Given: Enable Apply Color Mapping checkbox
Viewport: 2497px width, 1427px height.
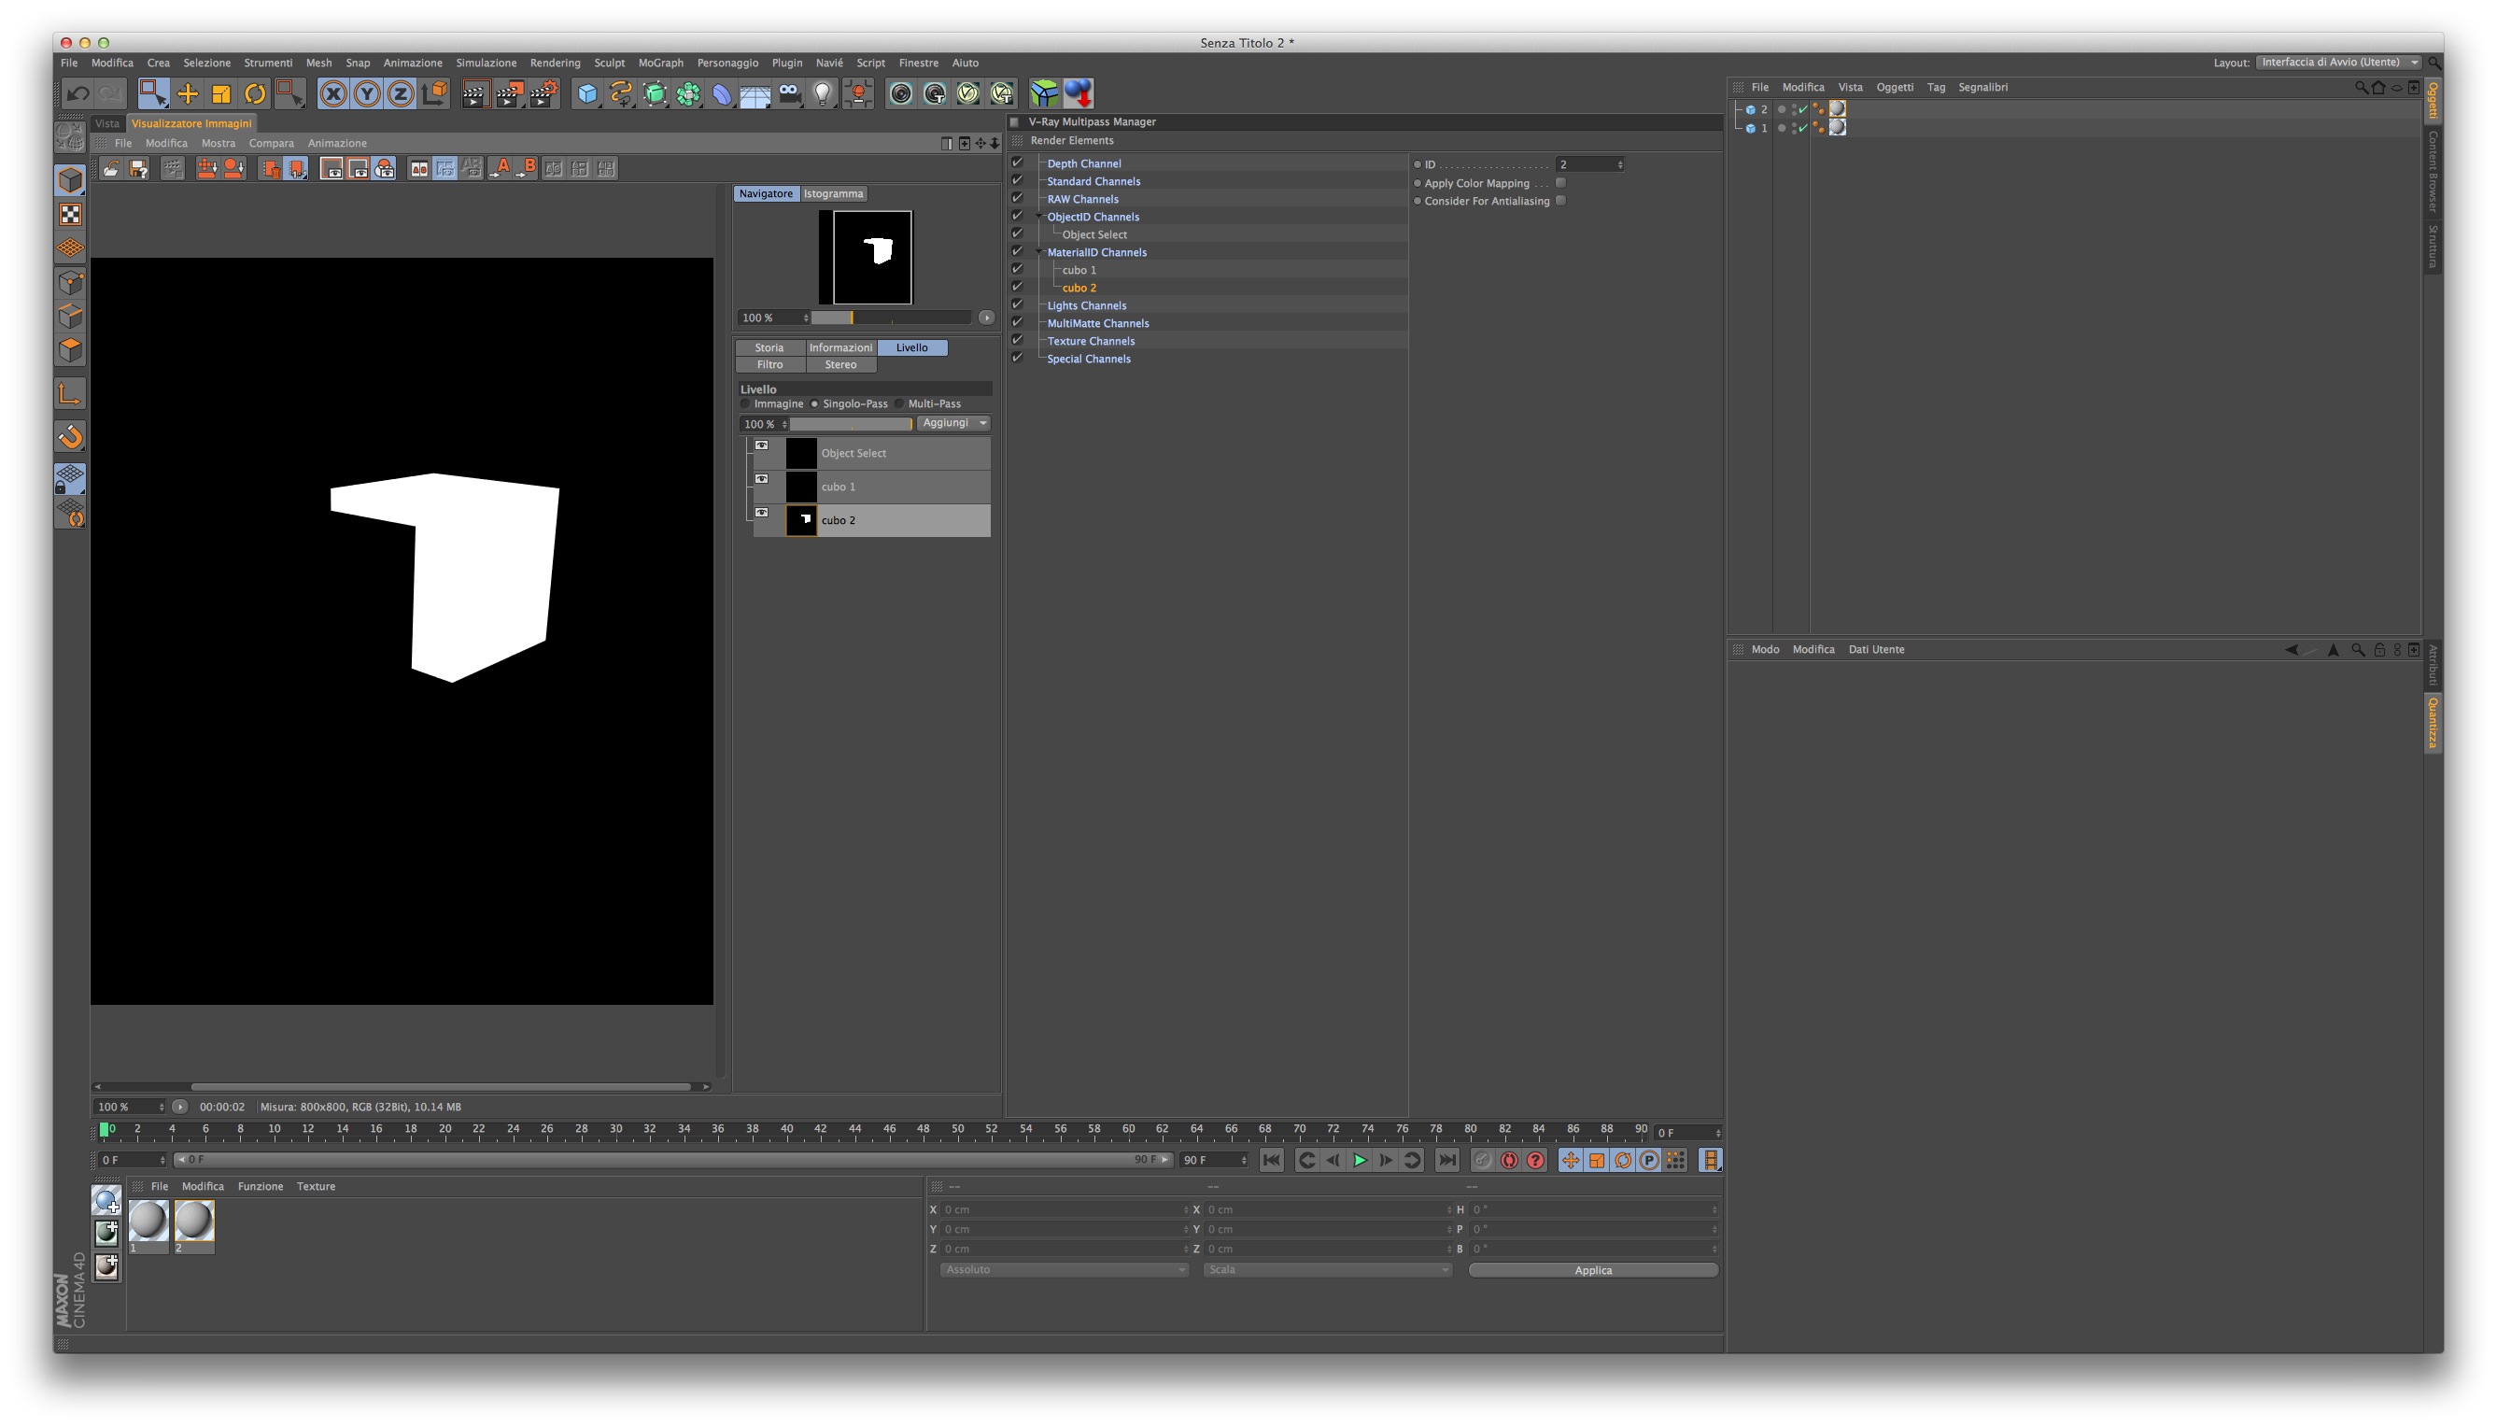Looking at the screenshot, I should pos(1561,182).
